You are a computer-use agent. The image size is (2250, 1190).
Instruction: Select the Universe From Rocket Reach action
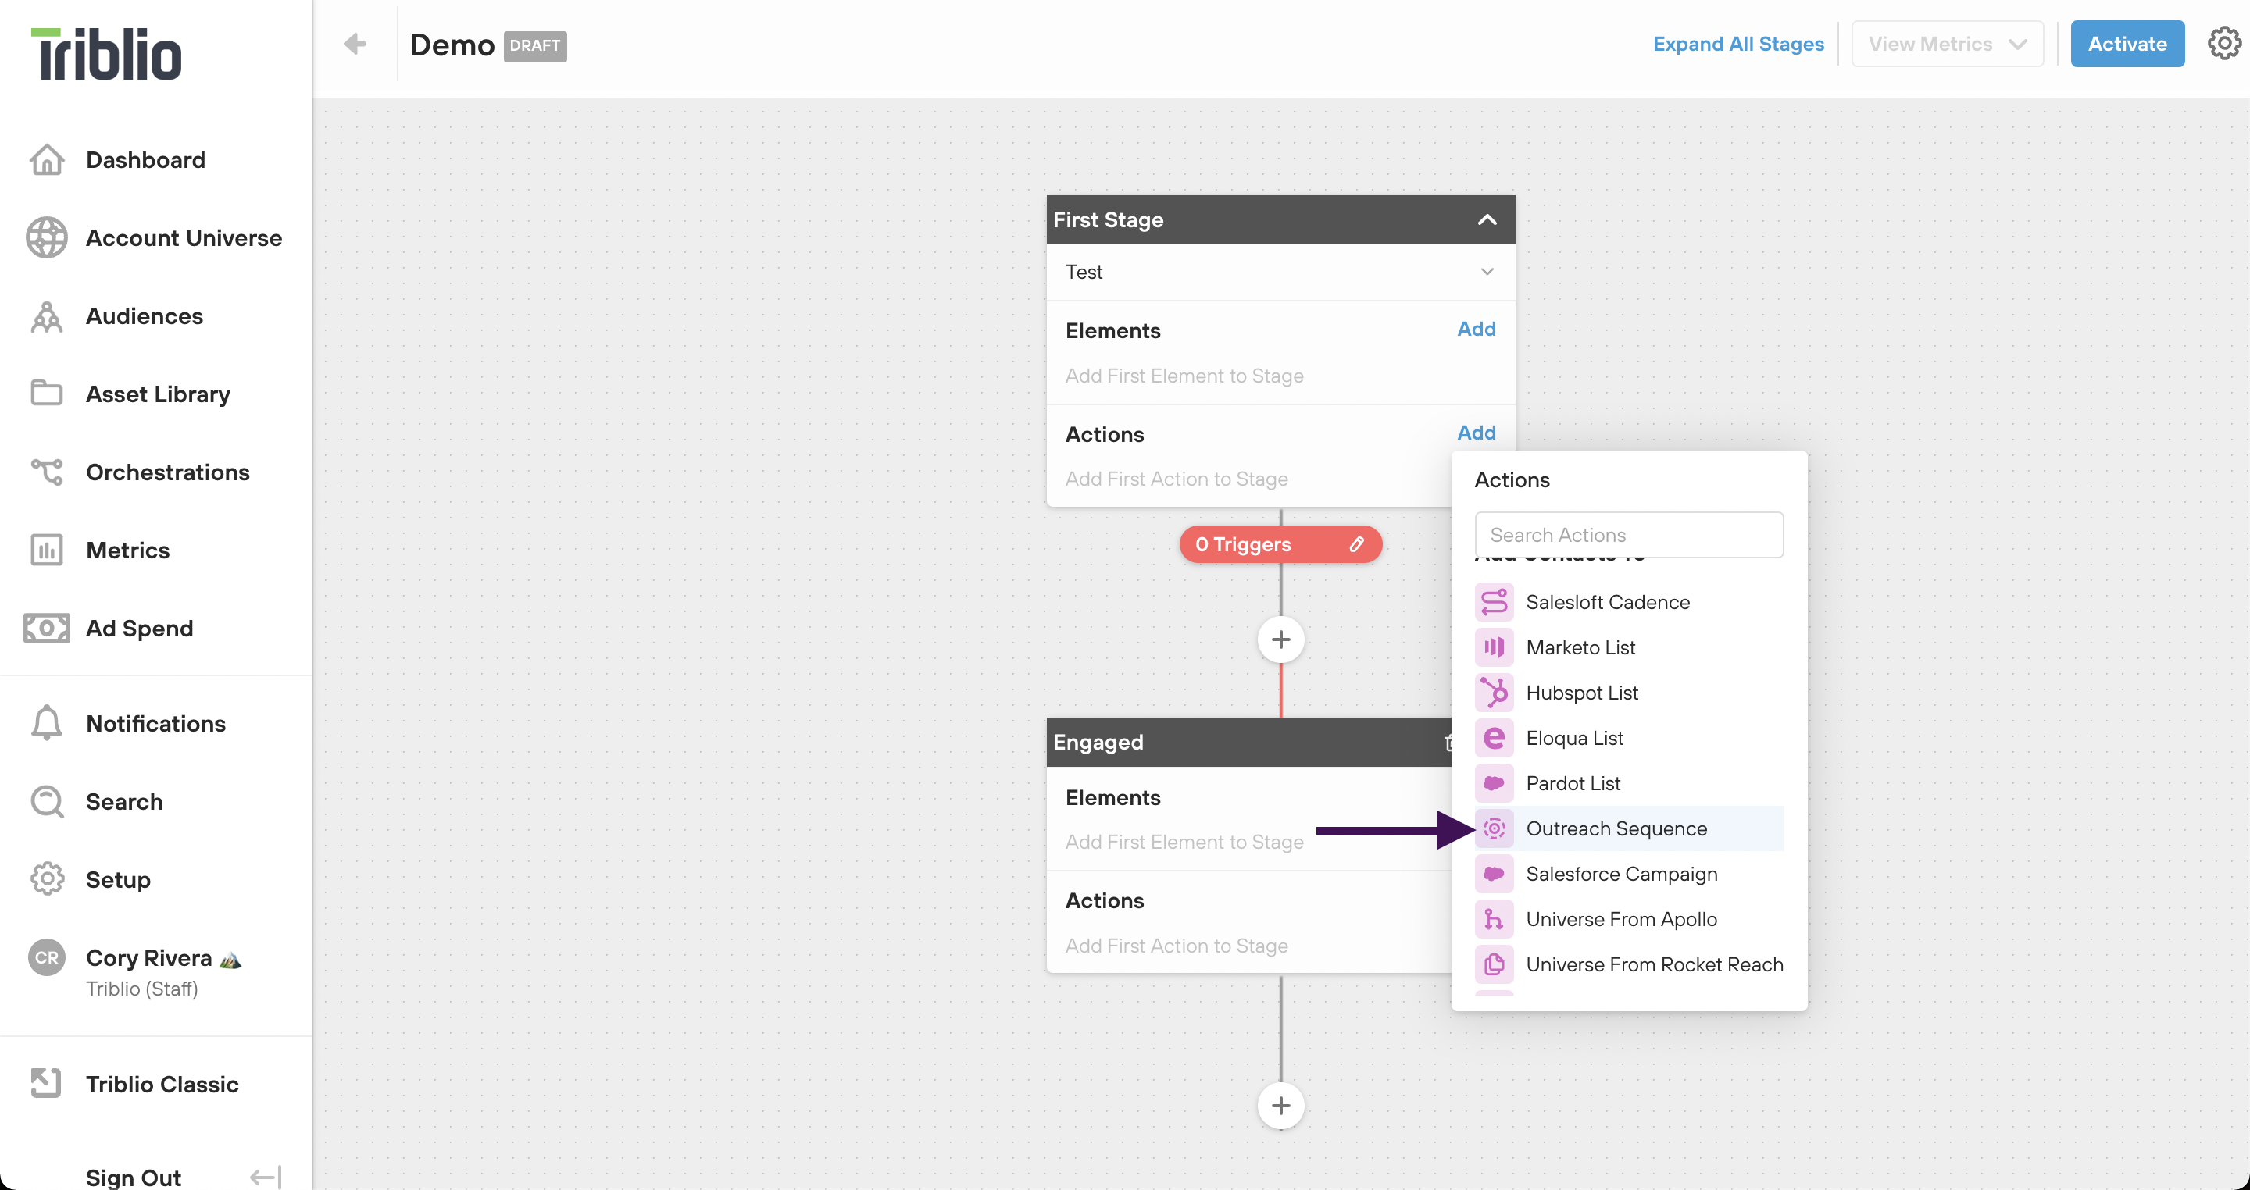click(x=1655, y=964)
